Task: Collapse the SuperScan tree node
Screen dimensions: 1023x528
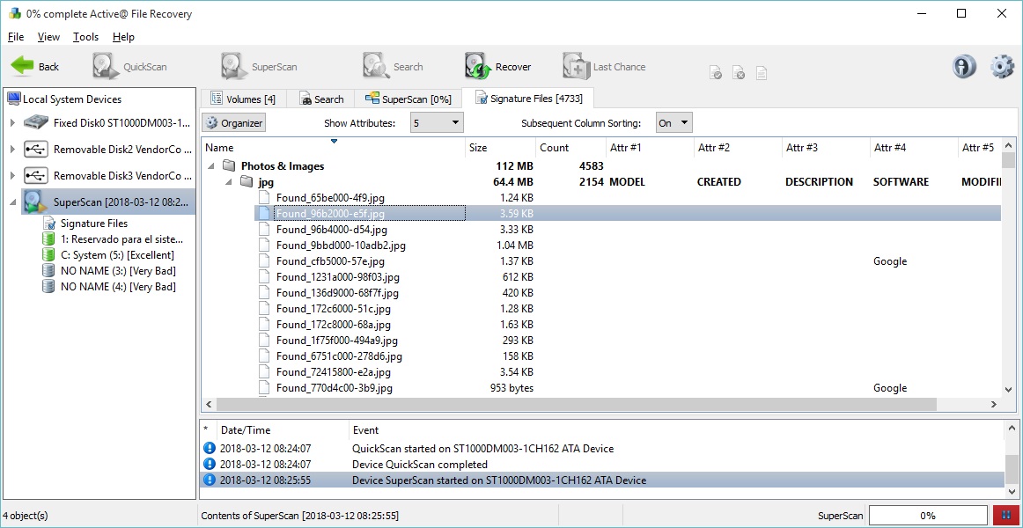Action: [12, 202]
